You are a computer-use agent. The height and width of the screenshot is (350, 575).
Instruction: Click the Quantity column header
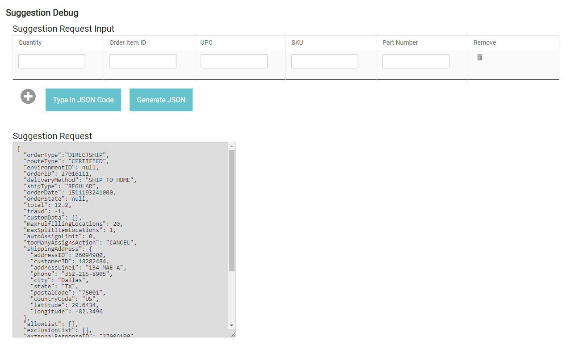point(29,42)
